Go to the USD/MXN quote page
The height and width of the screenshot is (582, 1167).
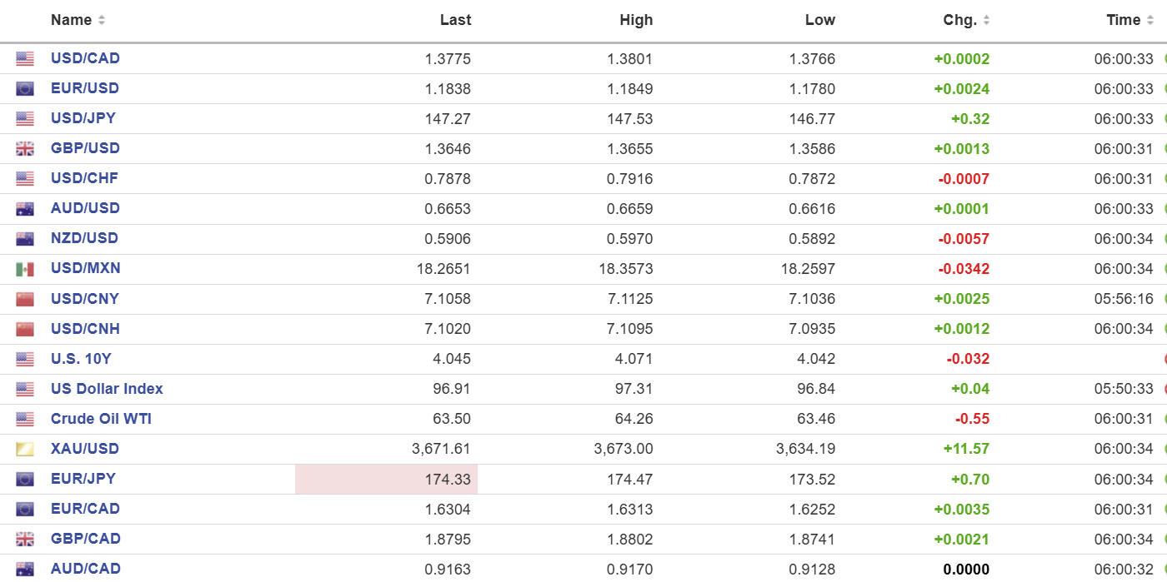[x=86, y=268]
